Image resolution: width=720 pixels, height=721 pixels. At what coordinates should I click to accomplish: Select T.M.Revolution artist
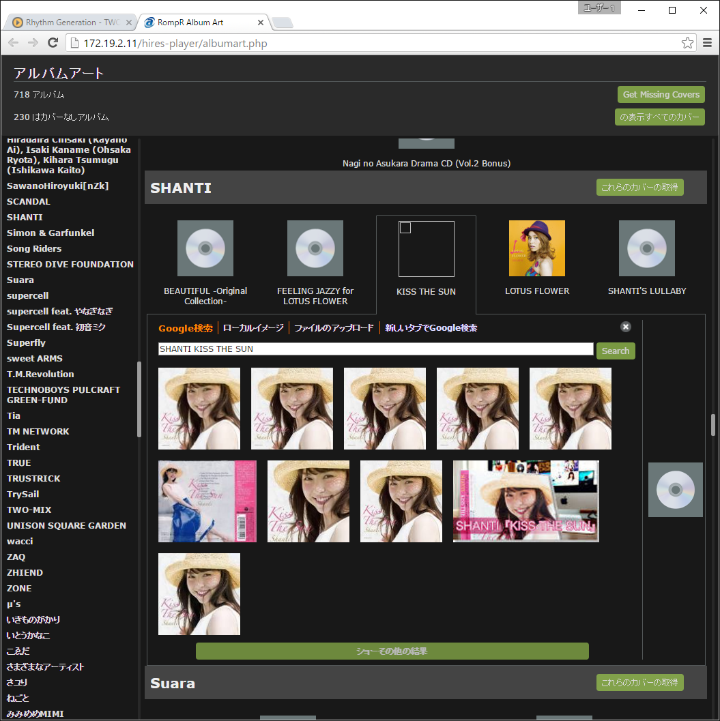pos(40,374)
